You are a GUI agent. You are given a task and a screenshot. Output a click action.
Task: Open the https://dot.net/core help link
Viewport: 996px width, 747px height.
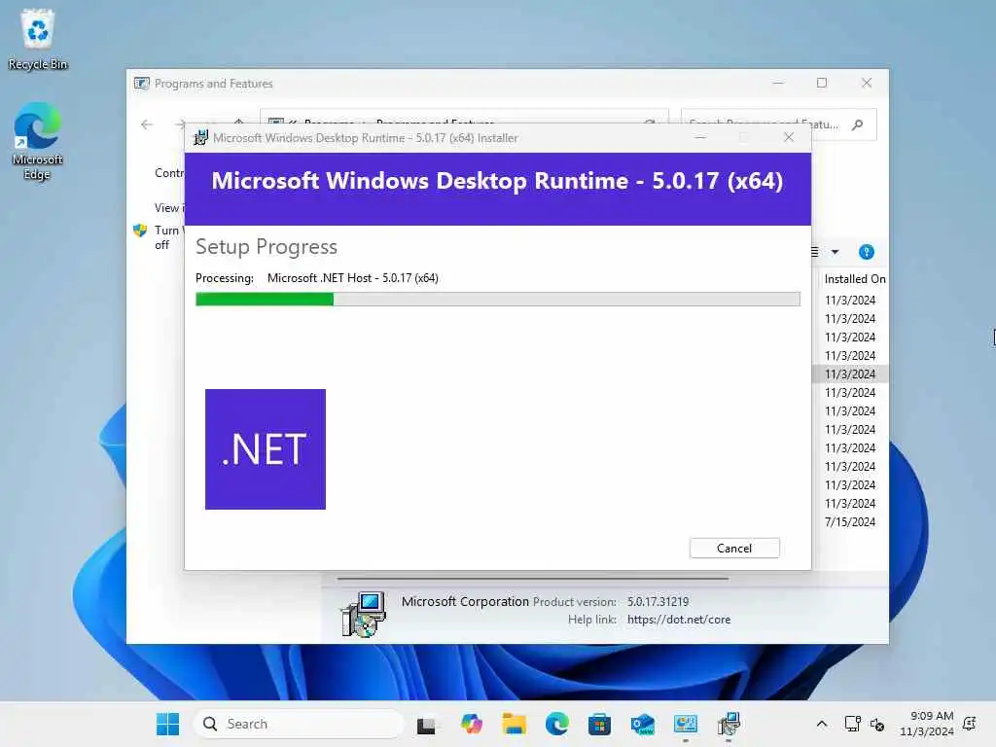pyautogui.click(x=678, y=620)
